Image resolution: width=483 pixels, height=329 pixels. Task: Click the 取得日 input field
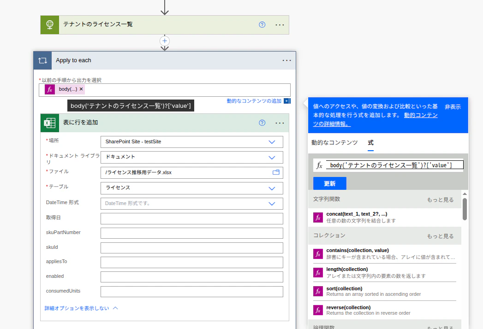click(191, 218)
